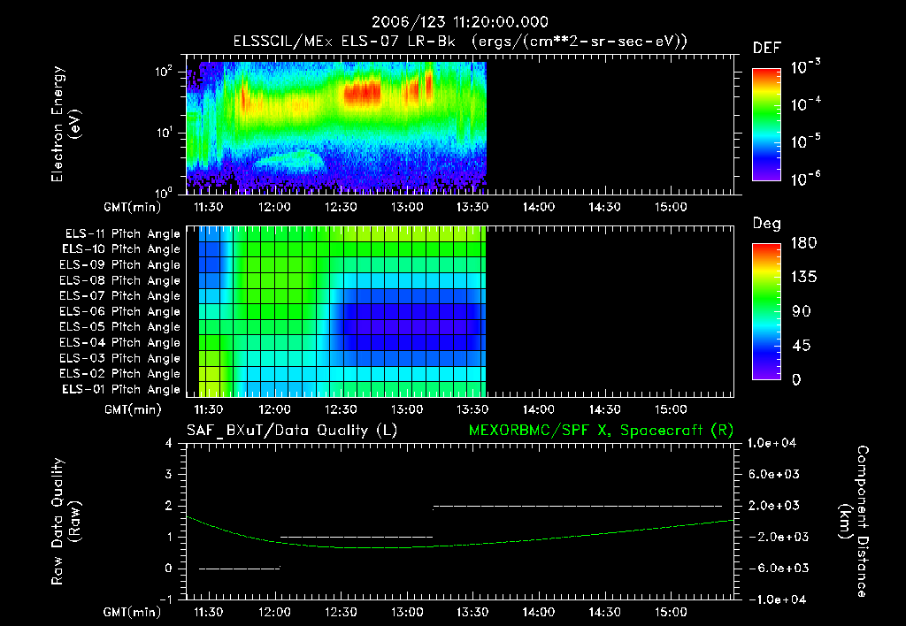
Task: Click the Deg pitch angle color bar
Action: click(x=766, y=312)
